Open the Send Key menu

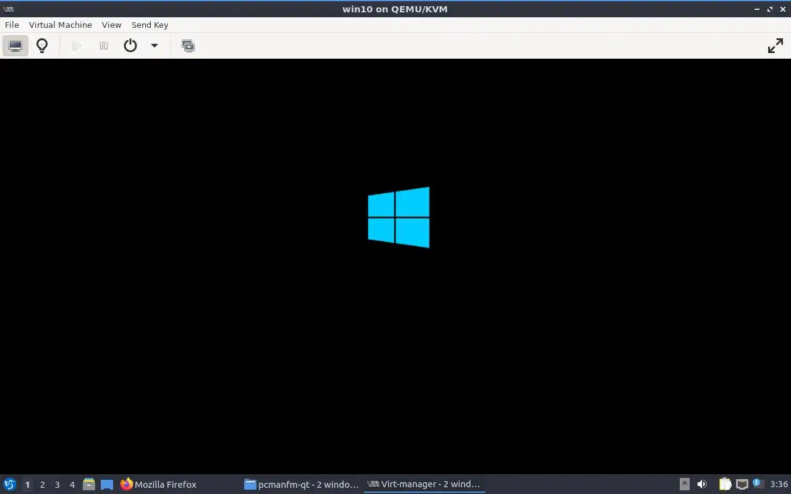tap(150, 25)
